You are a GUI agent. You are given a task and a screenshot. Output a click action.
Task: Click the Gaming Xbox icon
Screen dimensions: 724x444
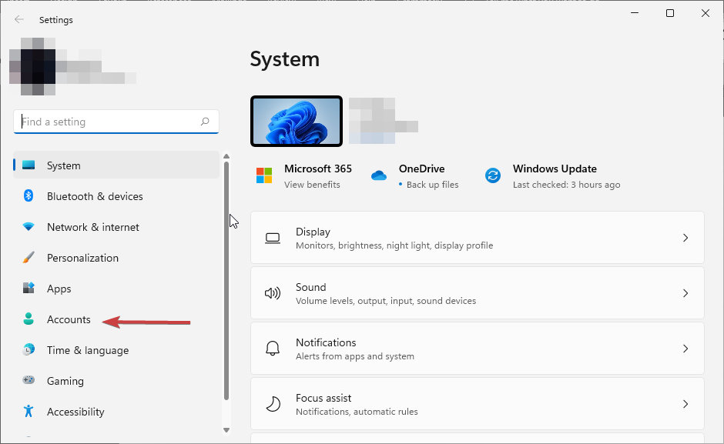click(29, 381)
